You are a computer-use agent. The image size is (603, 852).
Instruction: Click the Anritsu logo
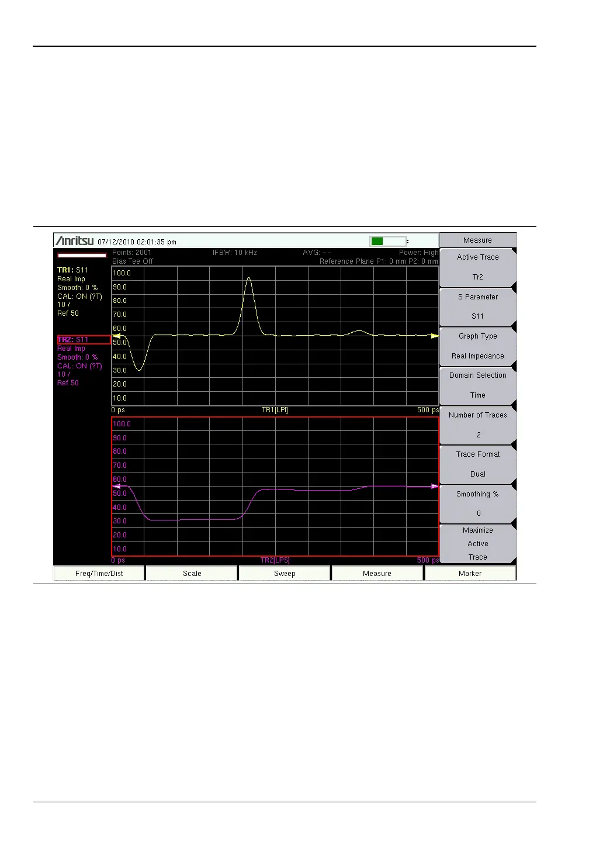[x=74, y=241]
